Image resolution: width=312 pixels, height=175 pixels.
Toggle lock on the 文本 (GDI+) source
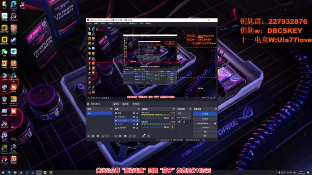pos(137,117)
